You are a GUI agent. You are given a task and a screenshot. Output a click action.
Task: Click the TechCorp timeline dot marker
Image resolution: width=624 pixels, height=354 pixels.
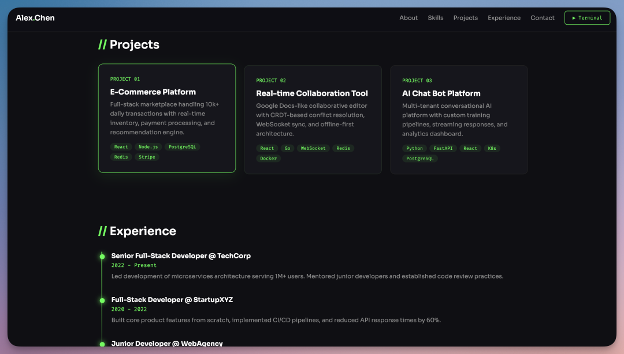(x=102, y=256)
